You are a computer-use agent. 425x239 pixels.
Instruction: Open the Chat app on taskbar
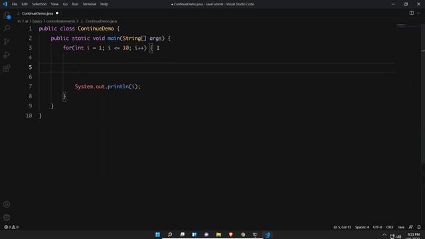click(x=207, y=234)
